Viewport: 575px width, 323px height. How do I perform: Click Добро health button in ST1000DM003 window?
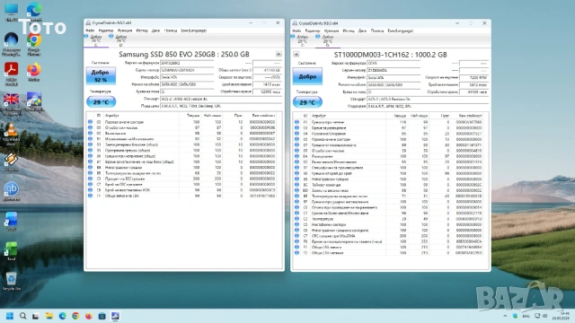coord(307,76)
